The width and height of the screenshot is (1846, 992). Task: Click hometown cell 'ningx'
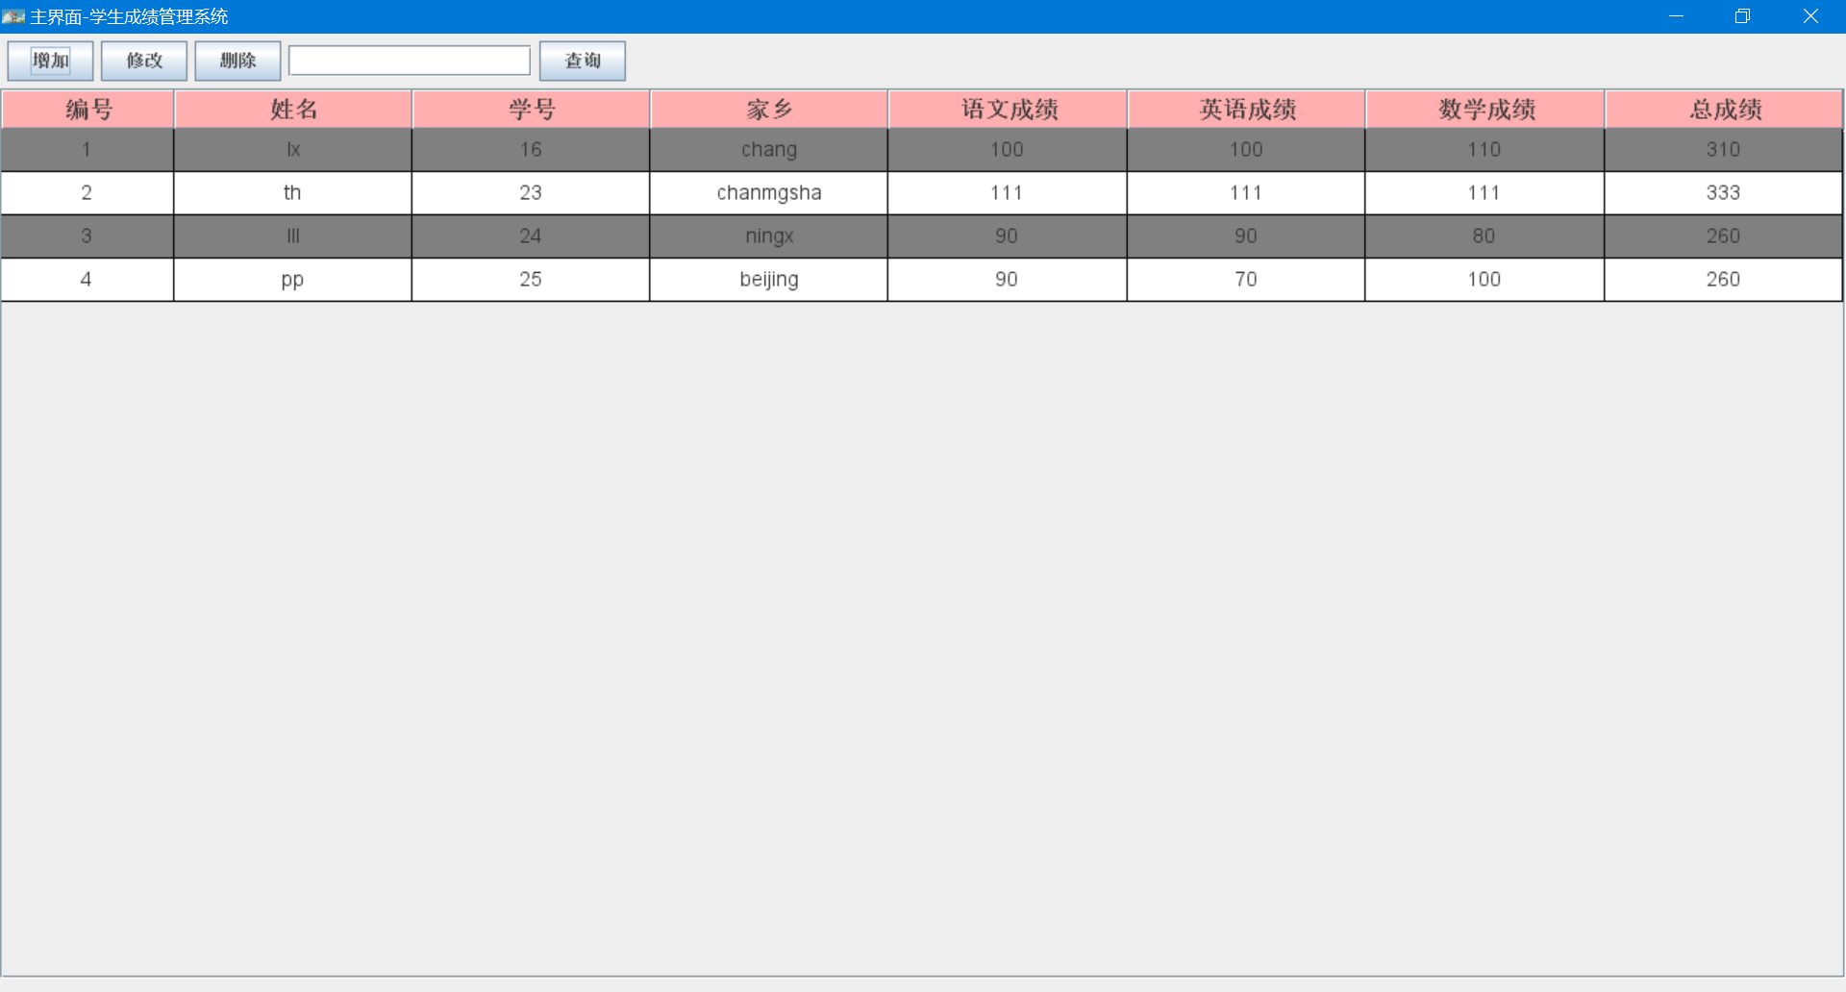pyautogui.click(x=769, y=236)
